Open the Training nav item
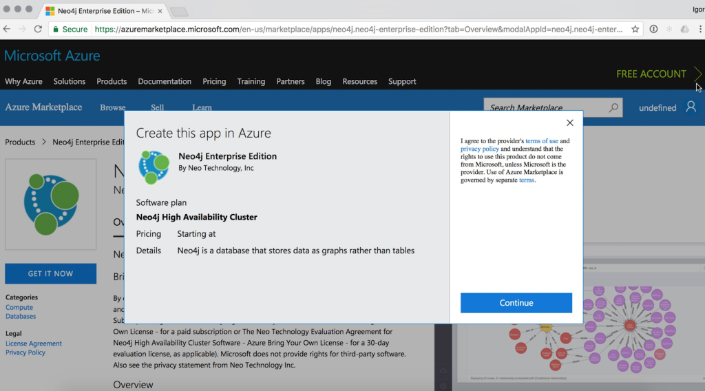Screen dimensions: 705x391 point(251,81)
